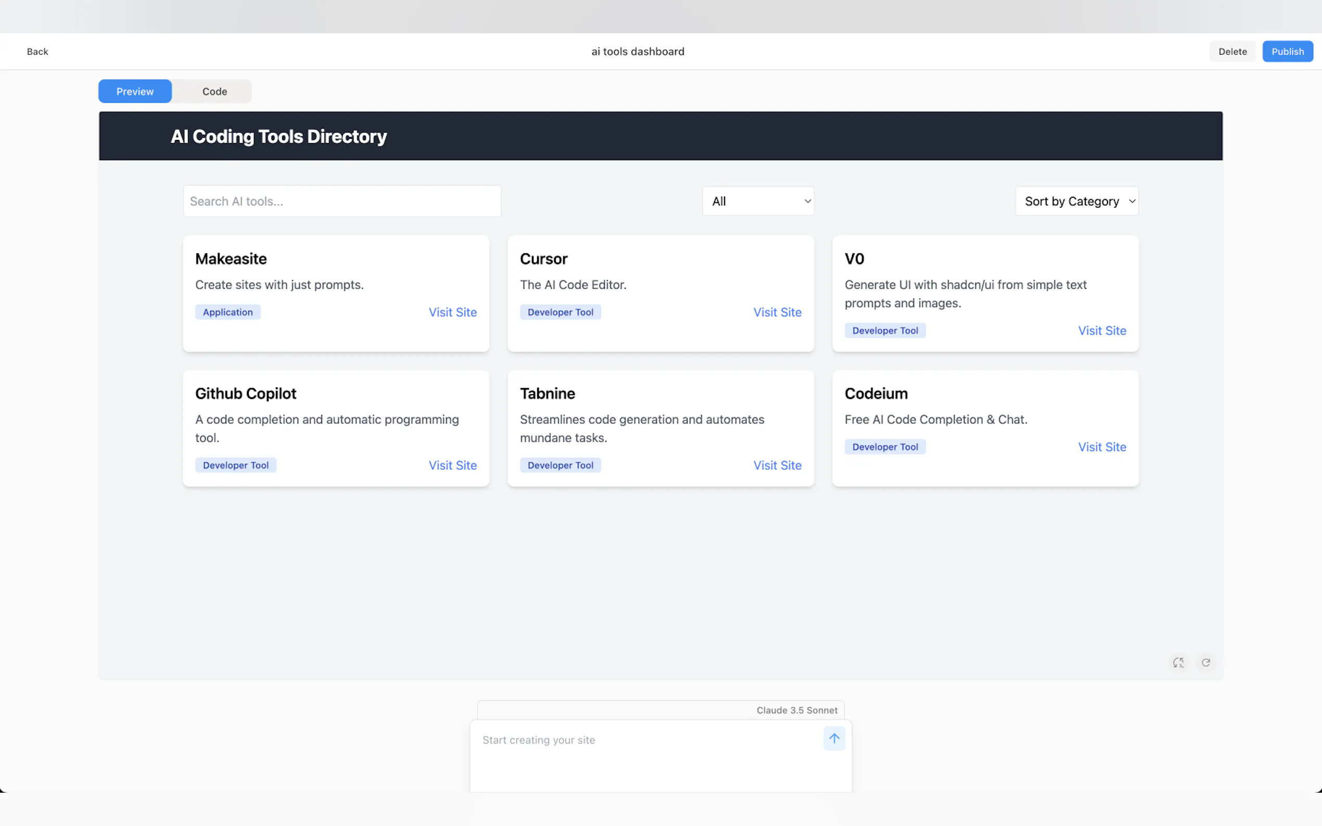Open Tabnine's Visit Site link
1322x826 pixels.
click(x=777, y=465)
